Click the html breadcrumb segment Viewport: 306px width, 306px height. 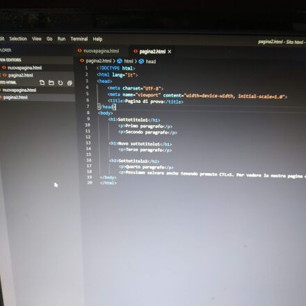tap(129, 61)
